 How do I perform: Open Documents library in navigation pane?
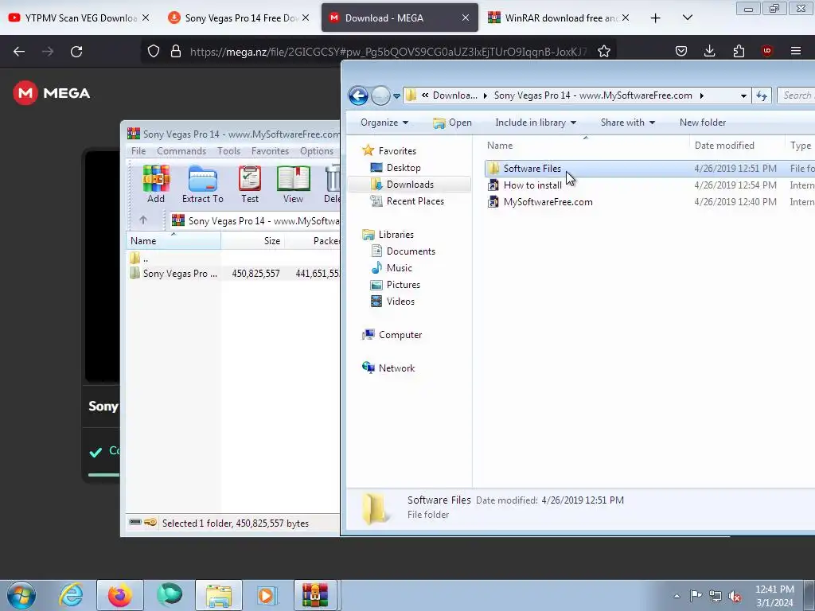[411, 251]
